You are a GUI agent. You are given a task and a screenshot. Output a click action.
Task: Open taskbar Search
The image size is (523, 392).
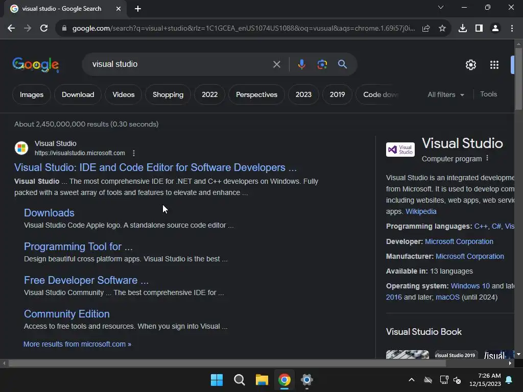click(240, 380)
